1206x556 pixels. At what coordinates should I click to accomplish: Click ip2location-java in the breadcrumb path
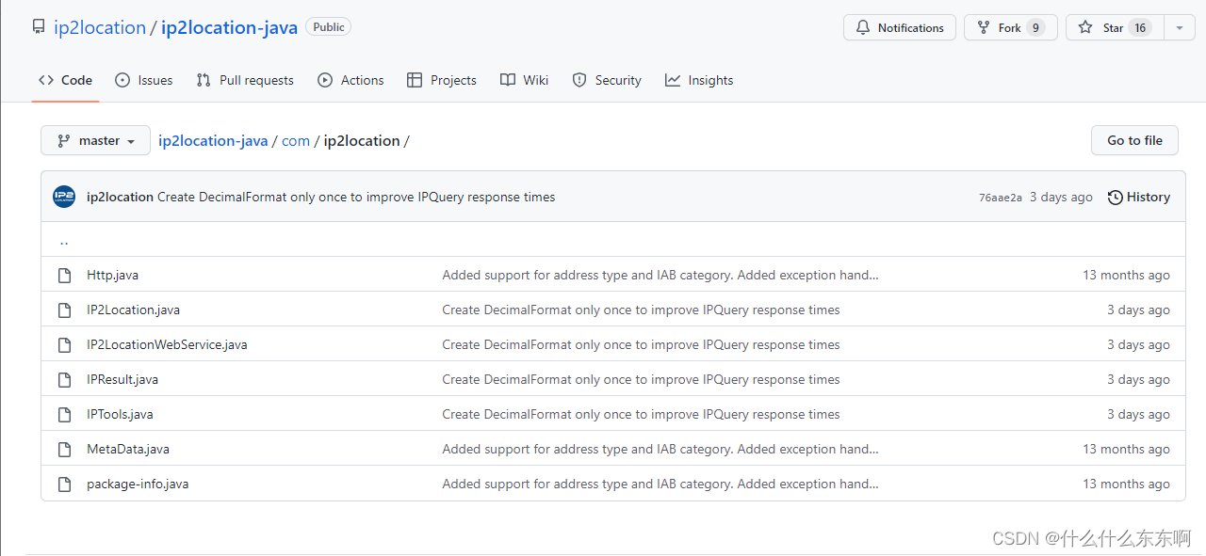(213, 141)
